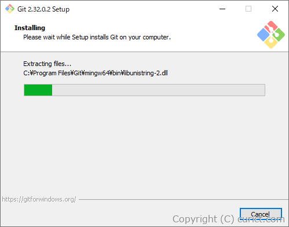Close the Git Setup window

(x=275, y=9)
